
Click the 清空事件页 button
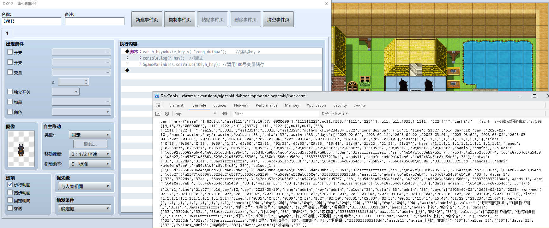(x=278, y=19)
